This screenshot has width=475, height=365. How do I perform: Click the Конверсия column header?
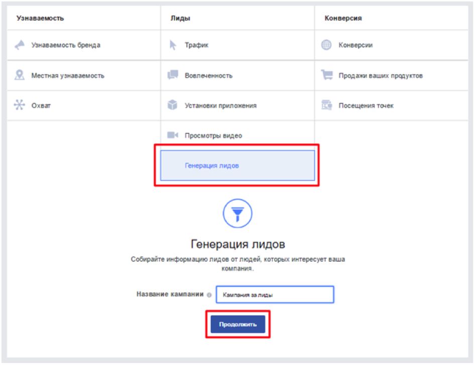(x=343, y=19)
